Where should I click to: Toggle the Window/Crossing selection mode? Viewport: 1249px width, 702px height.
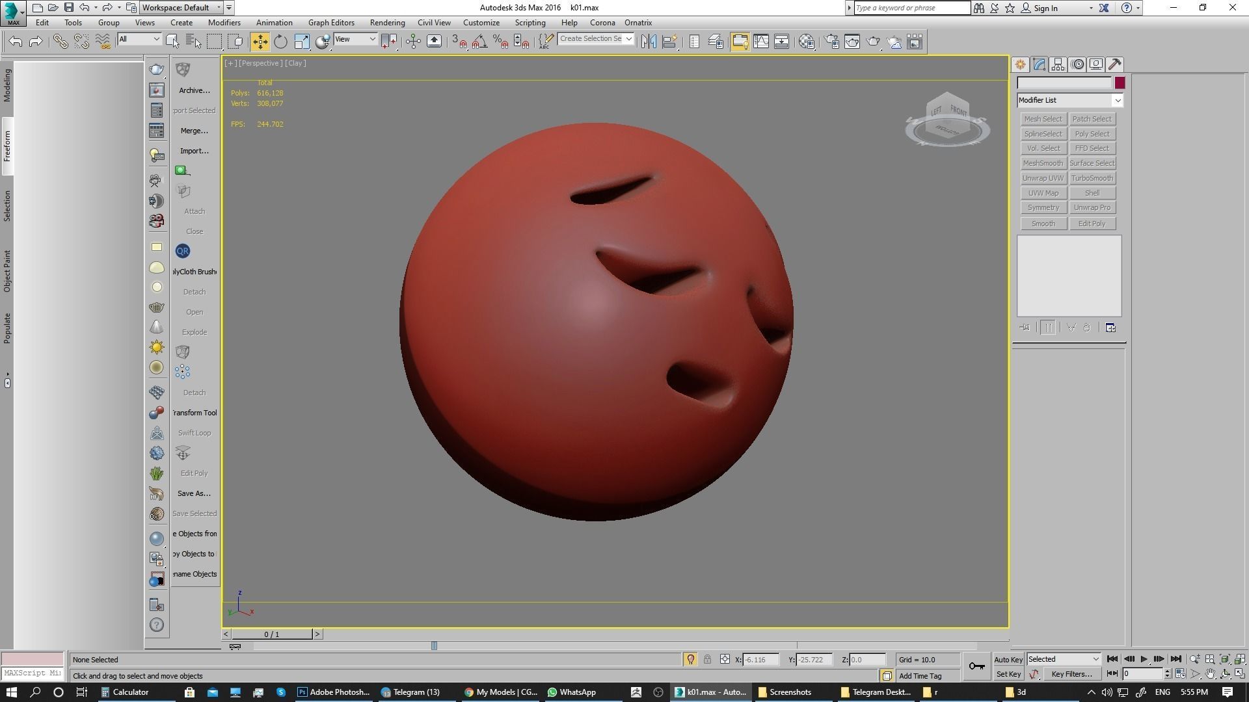click(235, 42)
